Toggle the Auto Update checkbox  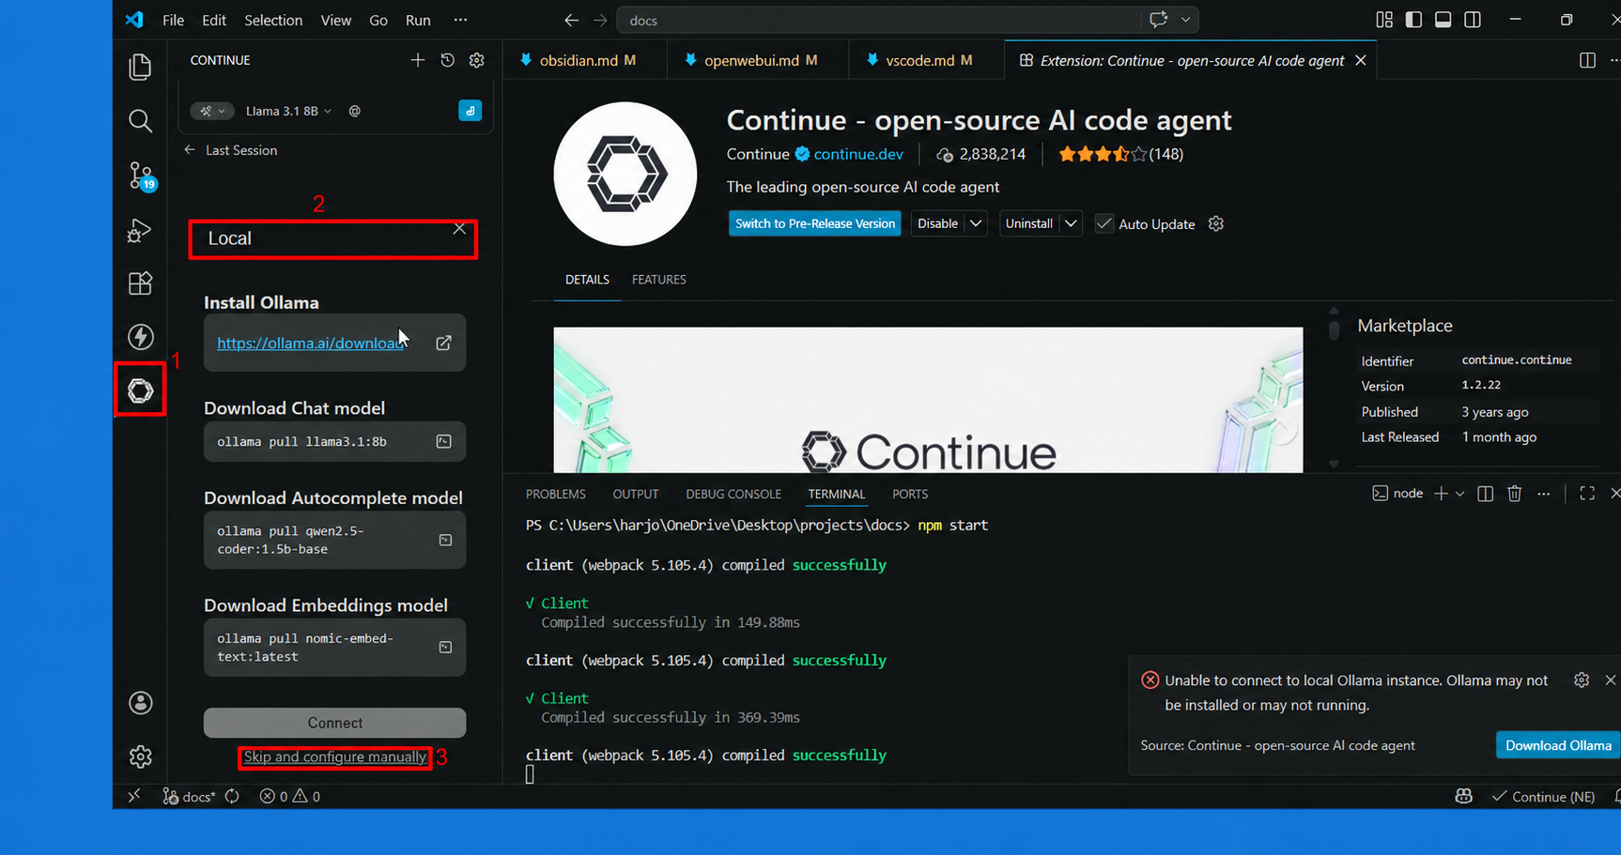[x=1104, y=223]
